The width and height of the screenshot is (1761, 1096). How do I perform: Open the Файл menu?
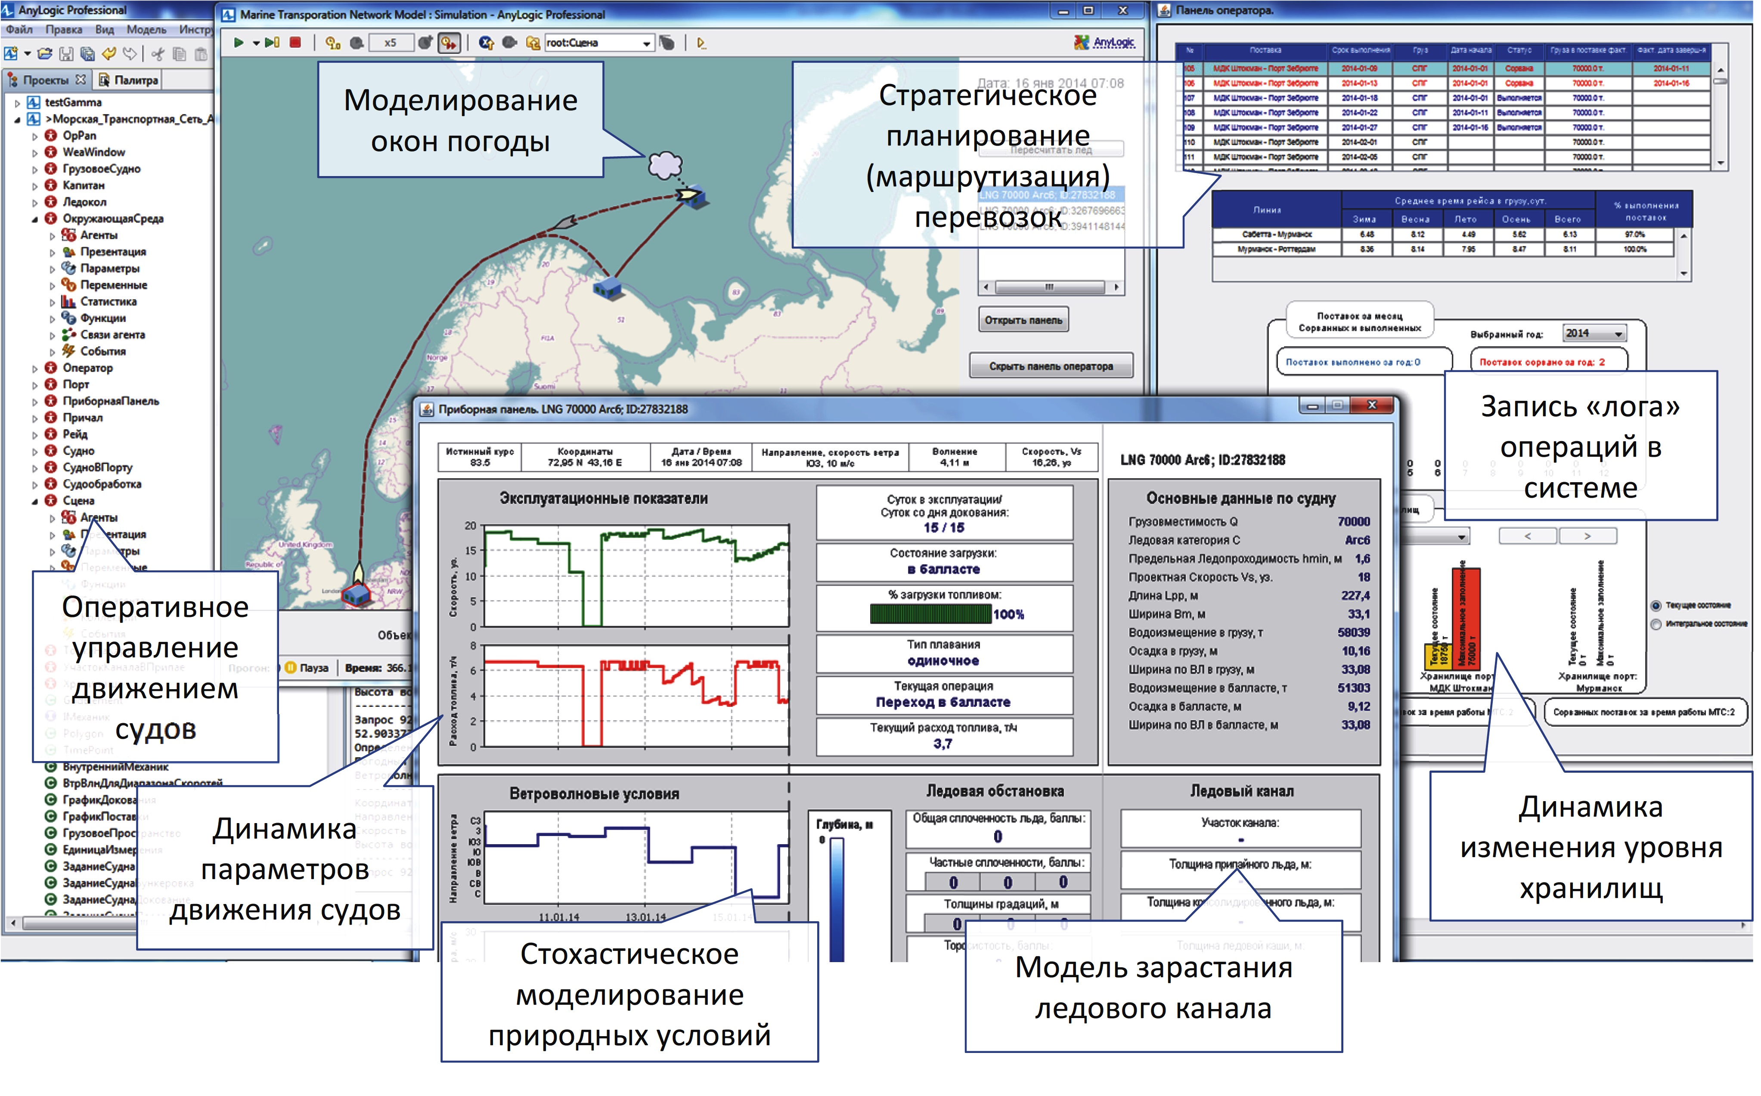19,30
